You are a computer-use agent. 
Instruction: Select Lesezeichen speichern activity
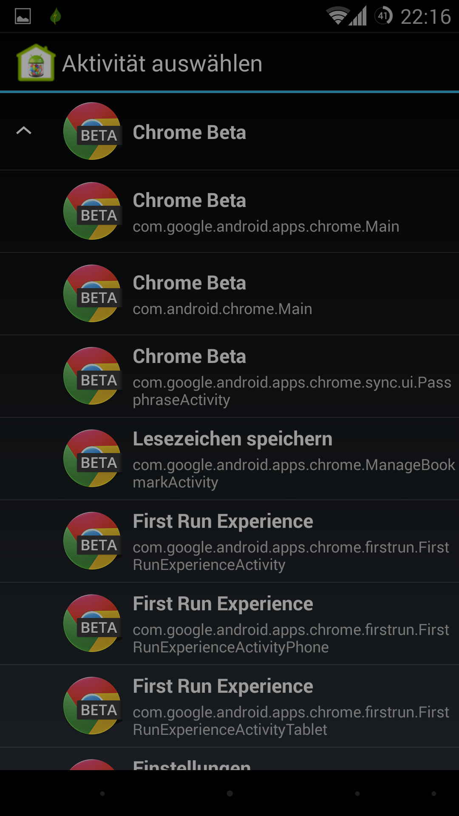[229, 459]
